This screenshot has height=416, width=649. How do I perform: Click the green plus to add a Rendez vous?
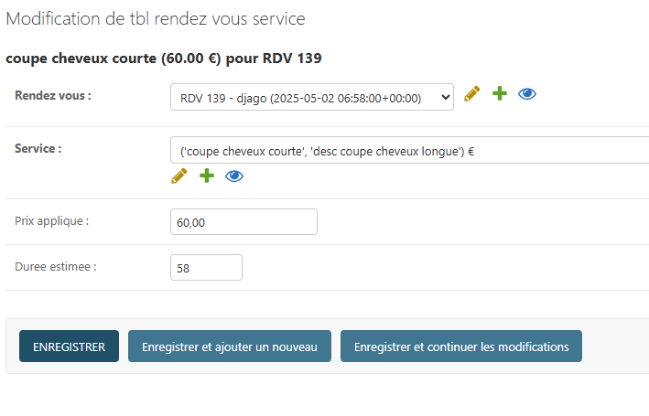coord(499,94)
